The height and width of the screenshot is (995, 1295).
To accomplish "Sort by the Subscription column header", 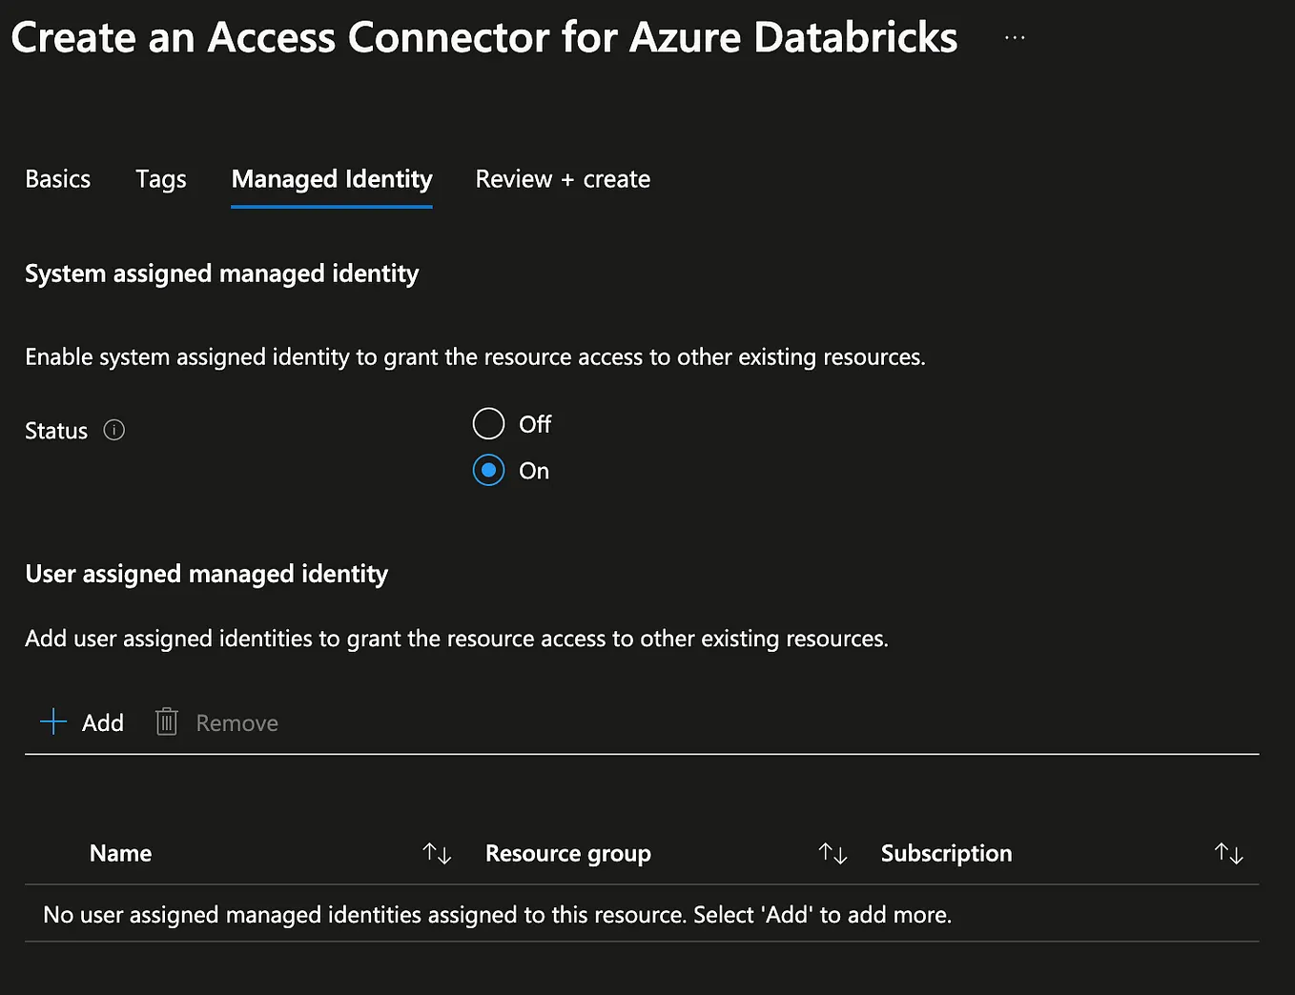I will pyautogui.click(x=946, y=853).
